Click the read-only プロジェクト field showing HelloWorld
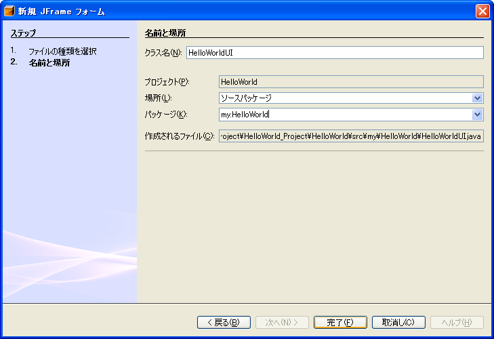Screen dimensions: 494x339 (350, 82)
